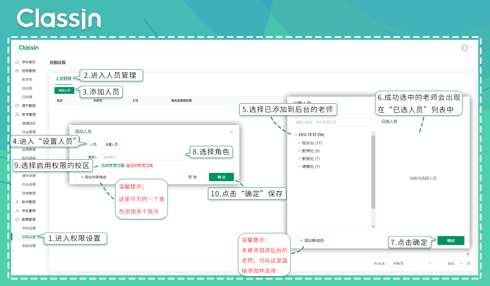Click the 工号 column header
The image size is (490, 286).
click(x=135, y=101)
